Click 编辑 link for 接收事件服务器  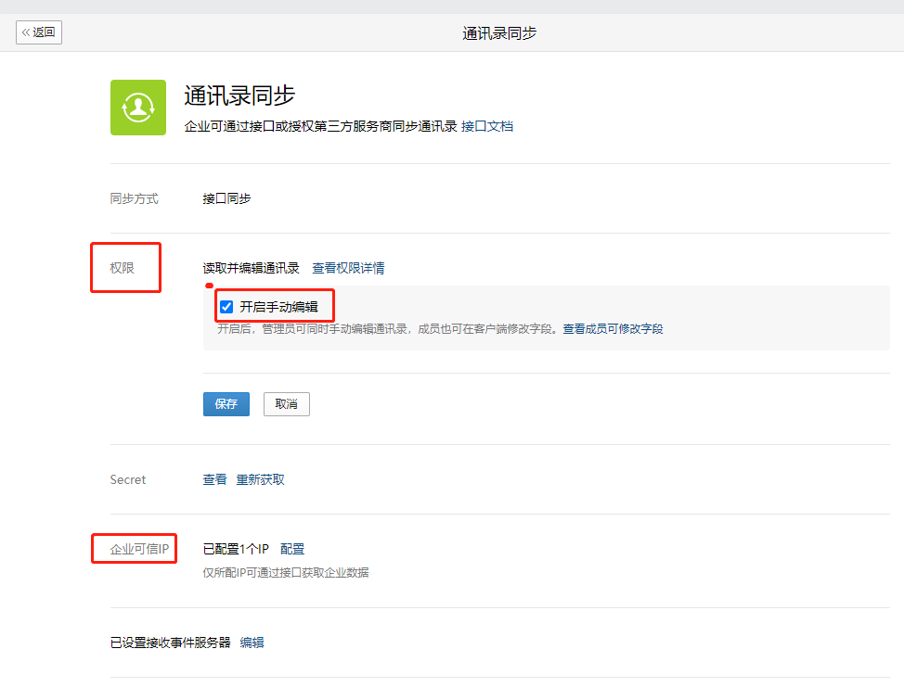click(252, 643)
